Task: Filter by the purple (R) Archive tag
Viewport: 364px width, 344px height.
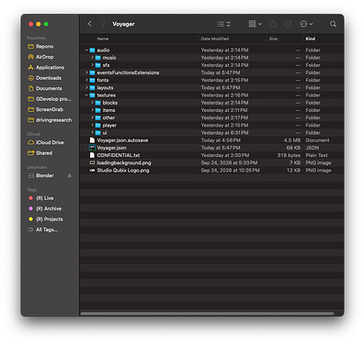Action: pyautogui.click(x=49, y=208)
